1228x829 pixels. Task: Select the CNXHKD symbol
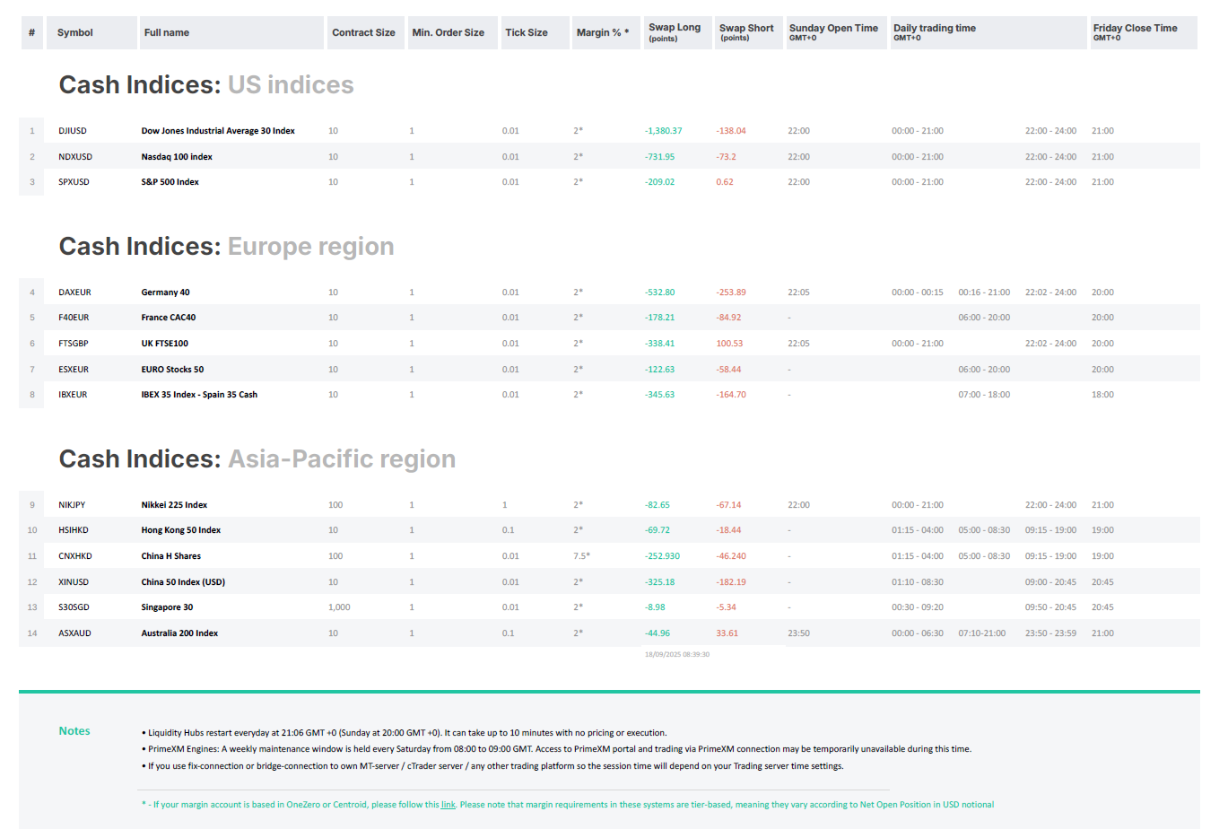click(x=75, y=556)
